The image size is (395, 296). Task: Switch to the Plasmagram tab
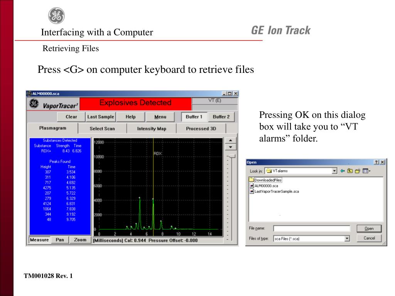(52, 128)
